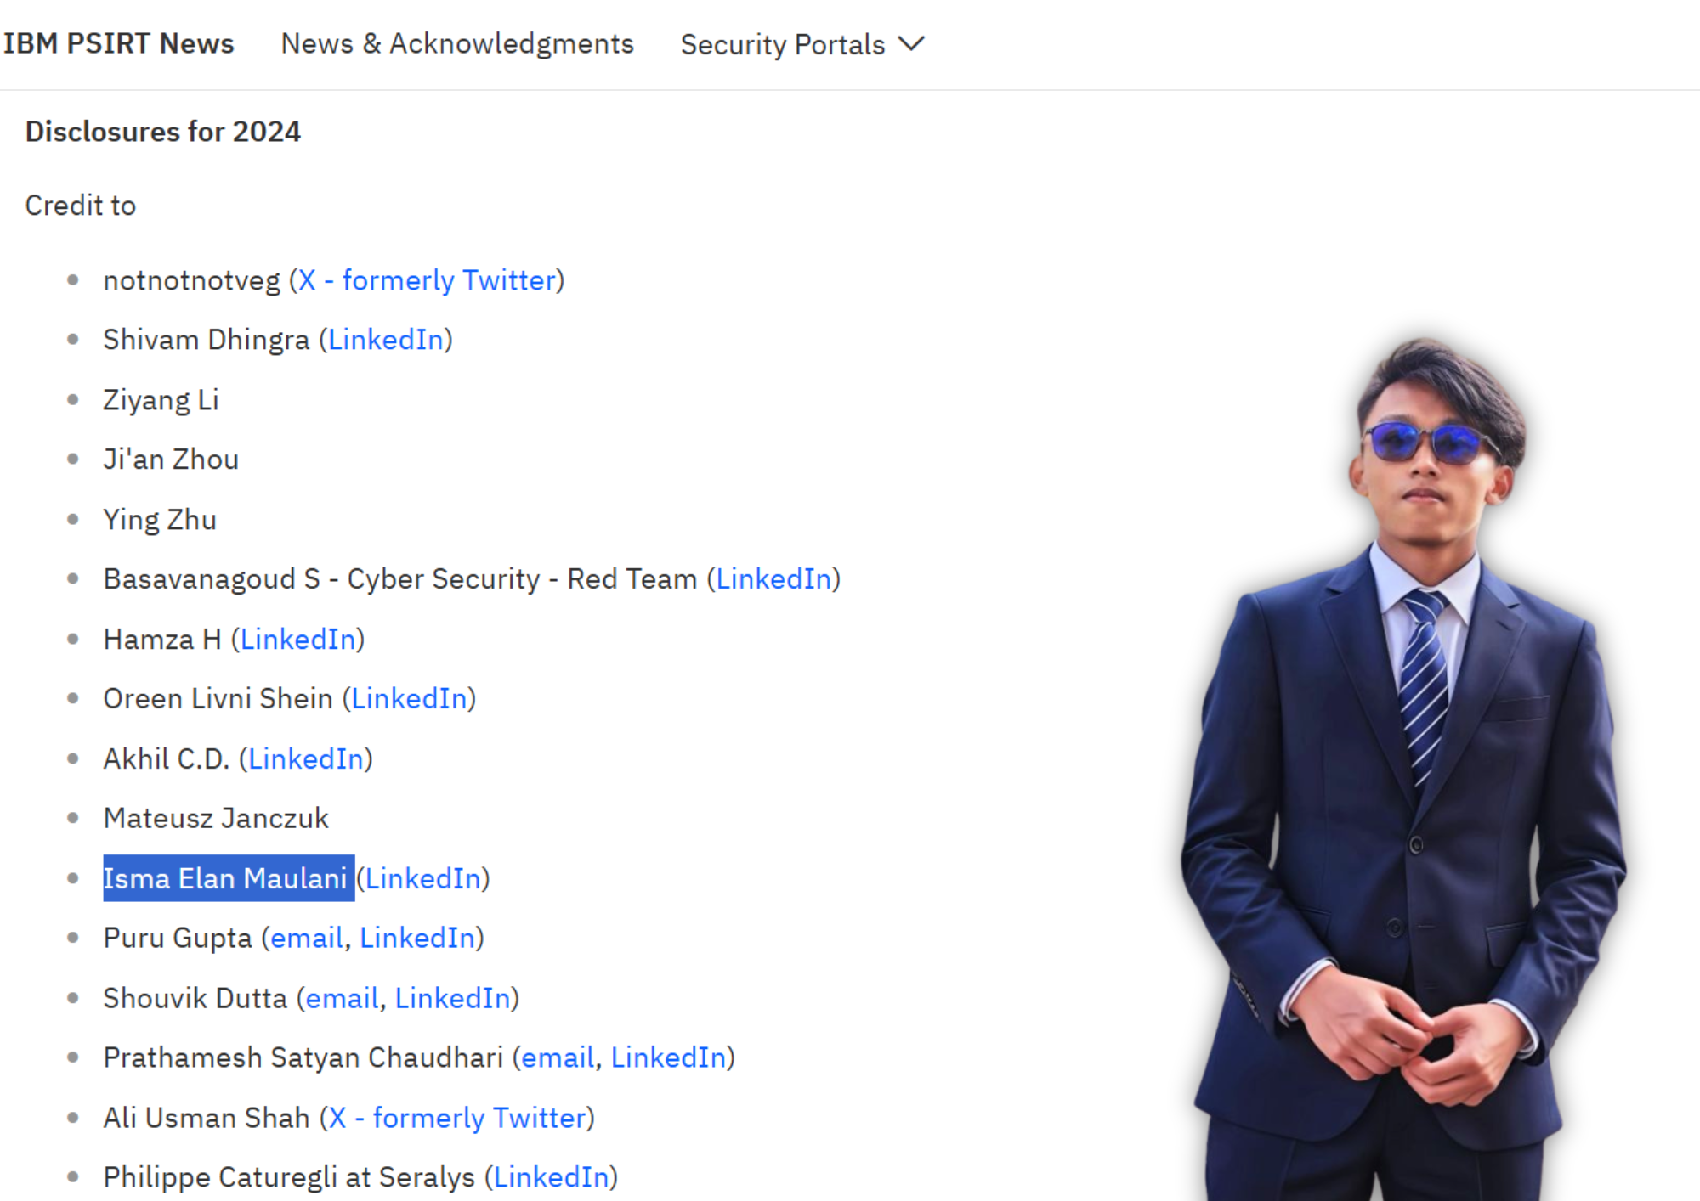Click the name Puru Gupta
Viewport: 1700px width, 1201px height.
tap(178, 939)
